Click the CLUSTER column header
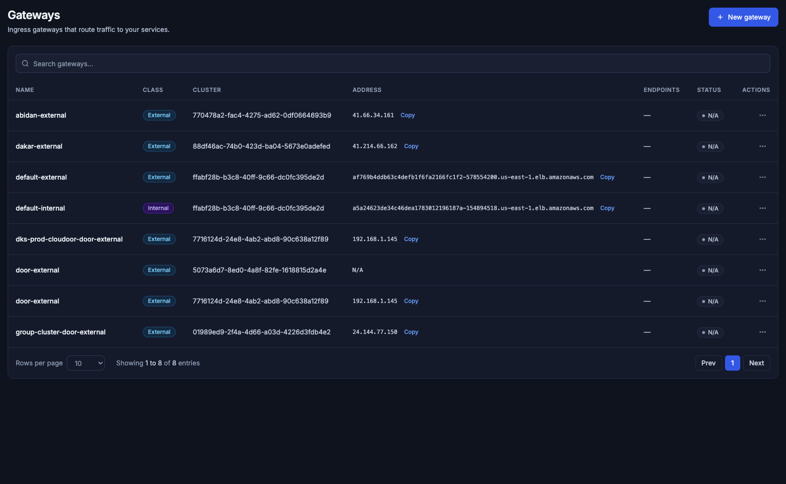786x484 pixels. click(207, 90)
